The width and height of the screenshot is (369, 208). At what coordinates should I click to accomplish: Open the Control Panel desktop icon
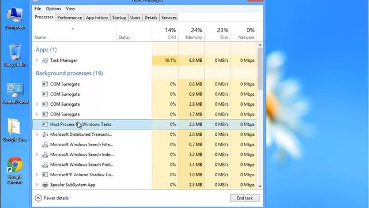15,94
